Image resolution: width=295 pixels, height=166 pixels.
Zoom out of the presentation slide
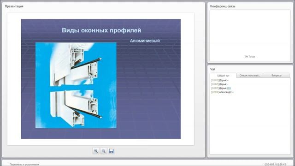(103, 151)
